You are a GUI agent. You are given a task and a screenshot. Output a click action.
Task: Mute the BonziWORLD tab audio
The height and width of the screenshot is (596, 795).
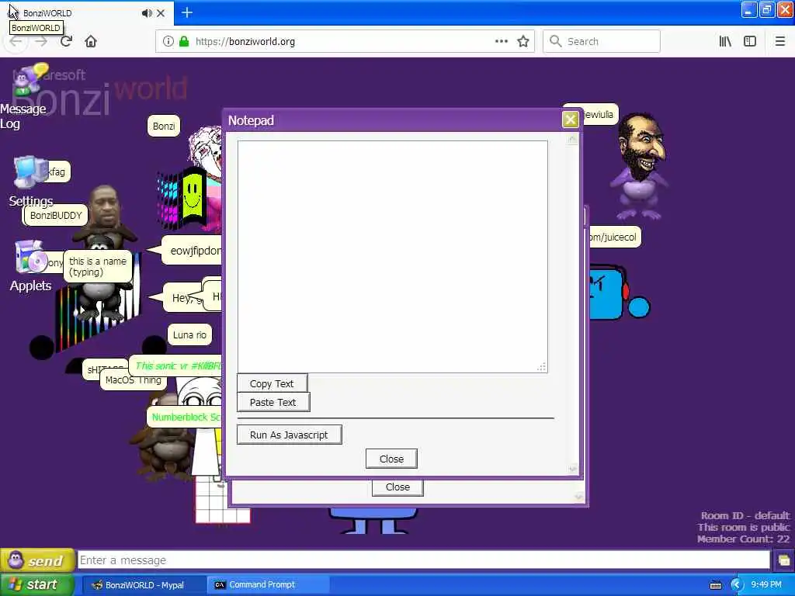tap(147, 13)
